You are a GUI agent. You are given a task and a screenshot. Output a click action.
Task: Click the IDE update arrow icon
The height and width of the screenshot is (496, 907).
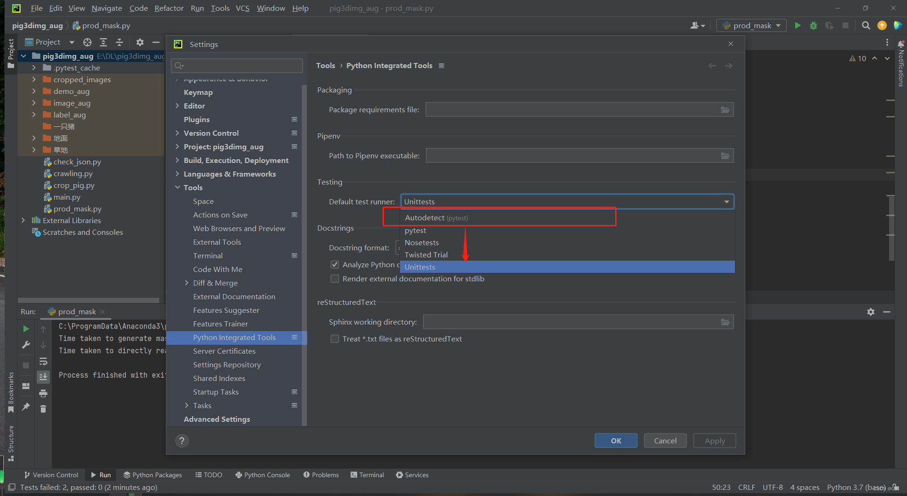[x=882, y=25]
